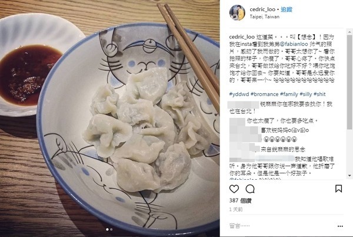Click the comments scrollbar thumb
The image size is (353, 237).
349,83
